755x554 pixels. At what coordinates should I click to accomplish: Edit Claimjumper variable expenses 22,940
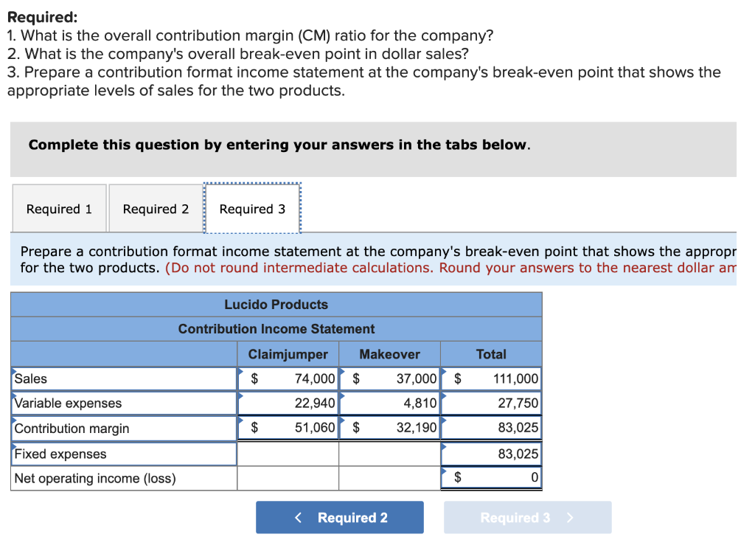tap(288, 404)
